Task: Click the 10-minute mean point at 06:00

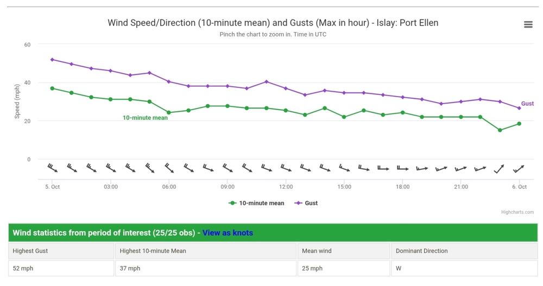Action: (x=169, y=112)
